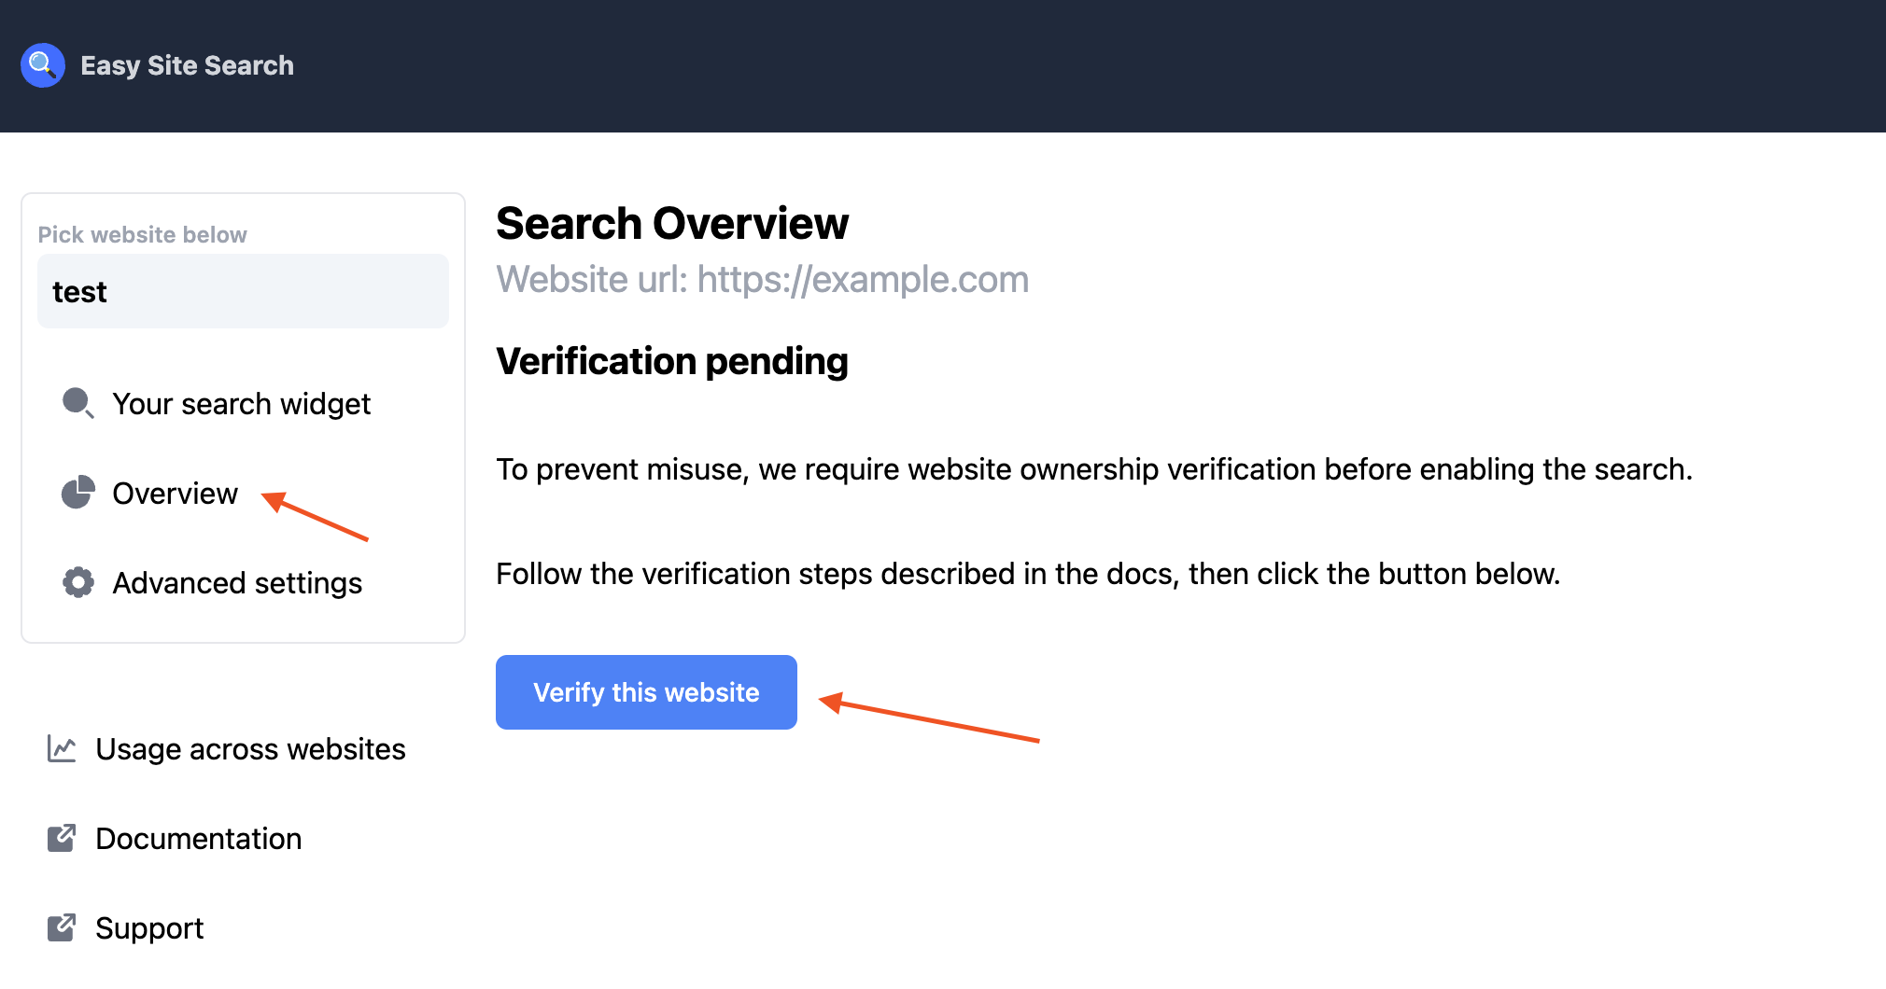Click the Search Overview heading

[671, 223]
